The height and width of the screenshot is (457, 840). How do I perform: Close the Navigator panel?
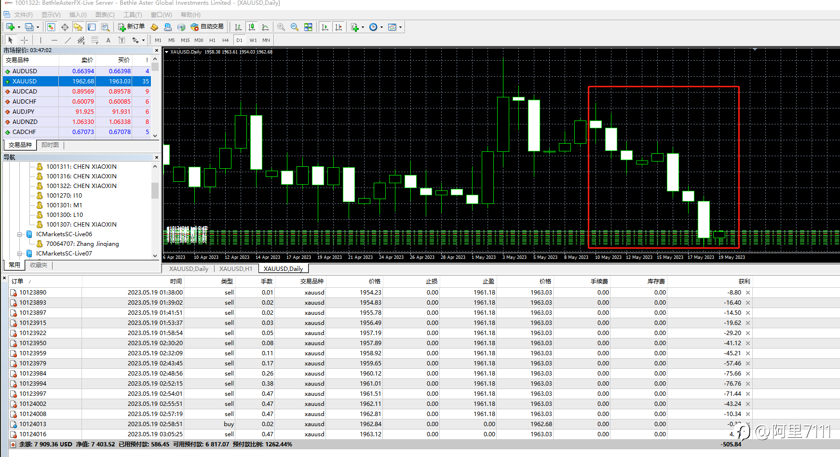[157, 157]
